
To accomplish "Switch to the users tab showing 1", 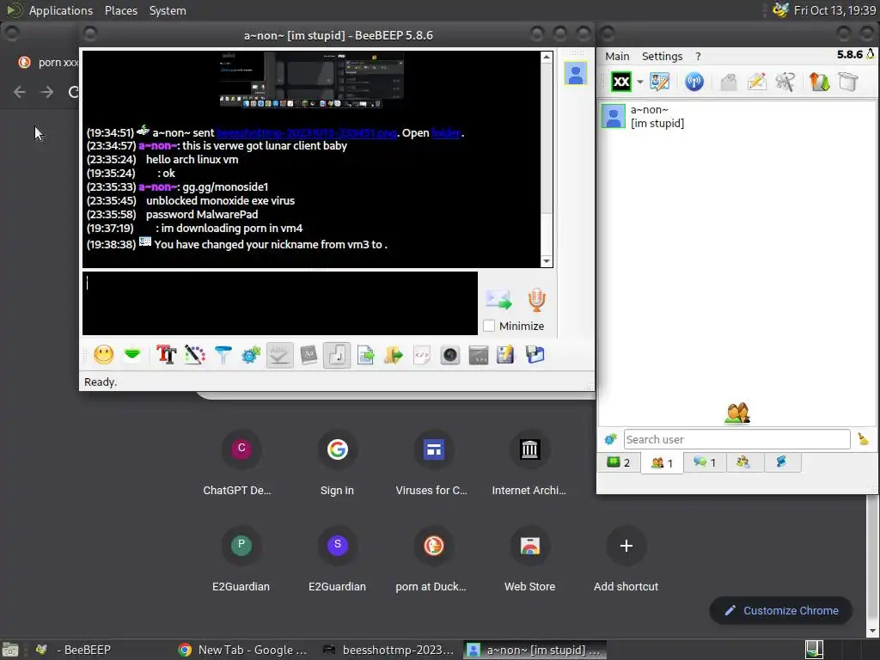I will 663,463.
